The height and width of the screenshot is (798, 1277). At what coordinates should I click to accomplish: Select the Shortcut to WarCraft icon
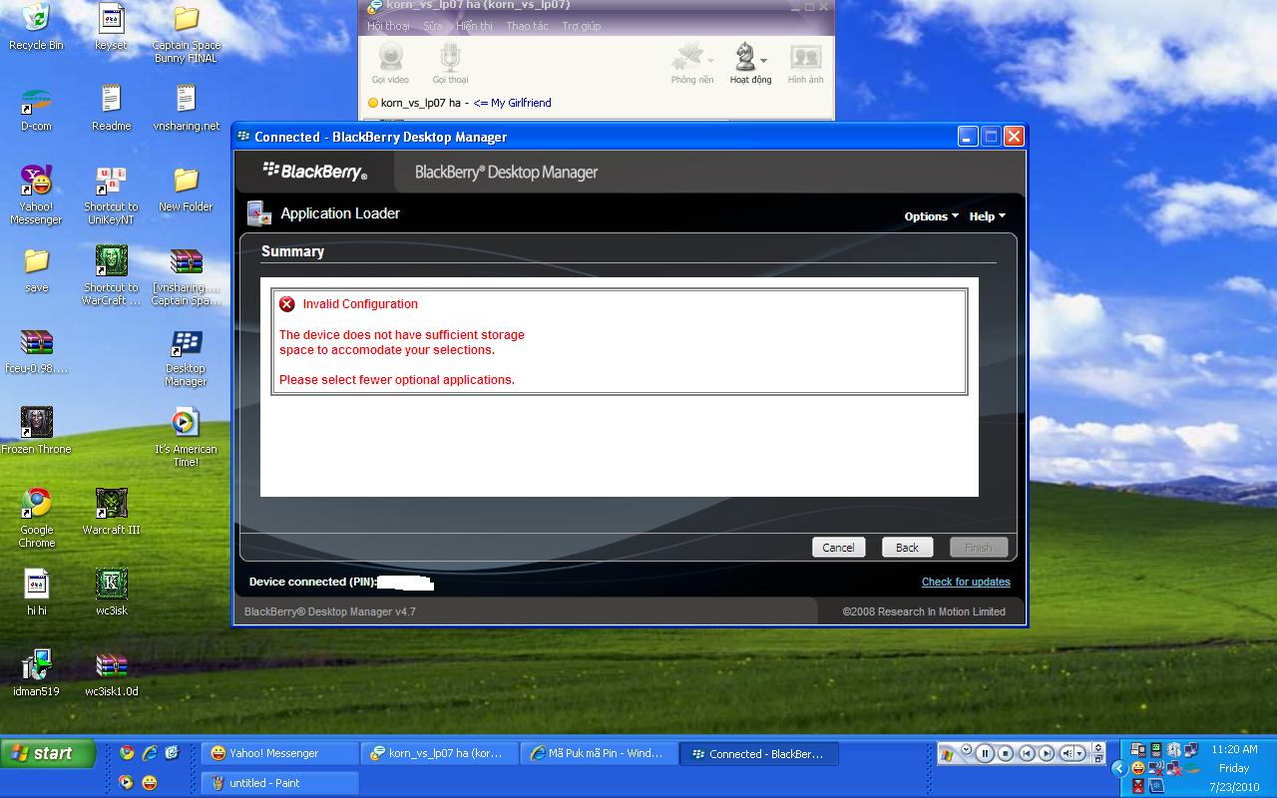tap(111, 275)
